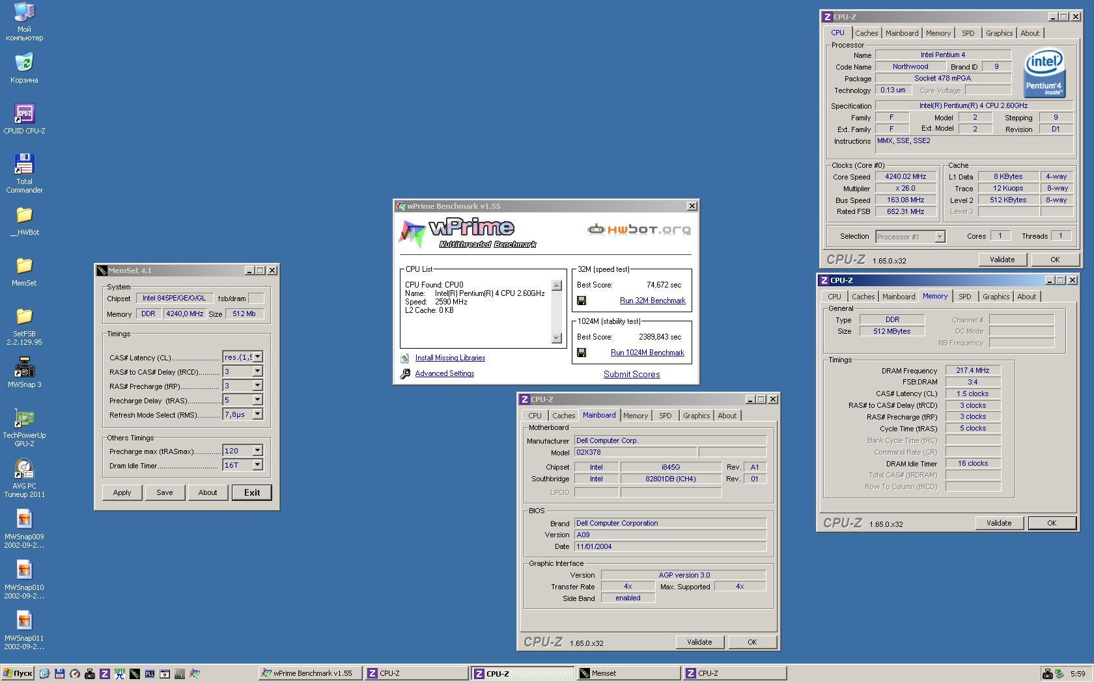Screen dimensions: 1094x683
Task: Select the MWSnap011 image file on the desktop
Action: [x=24, y=630]
